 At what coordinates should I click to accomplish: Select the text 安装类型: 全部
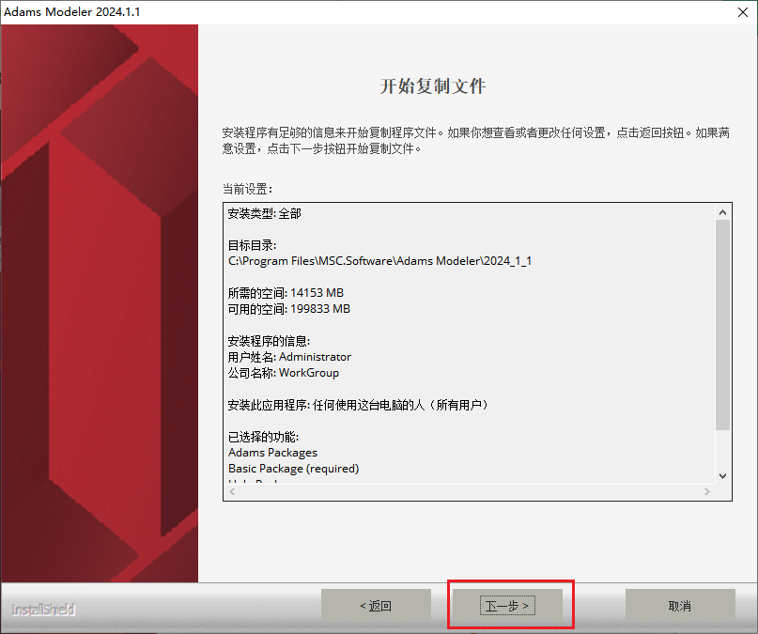click(265, 213)
